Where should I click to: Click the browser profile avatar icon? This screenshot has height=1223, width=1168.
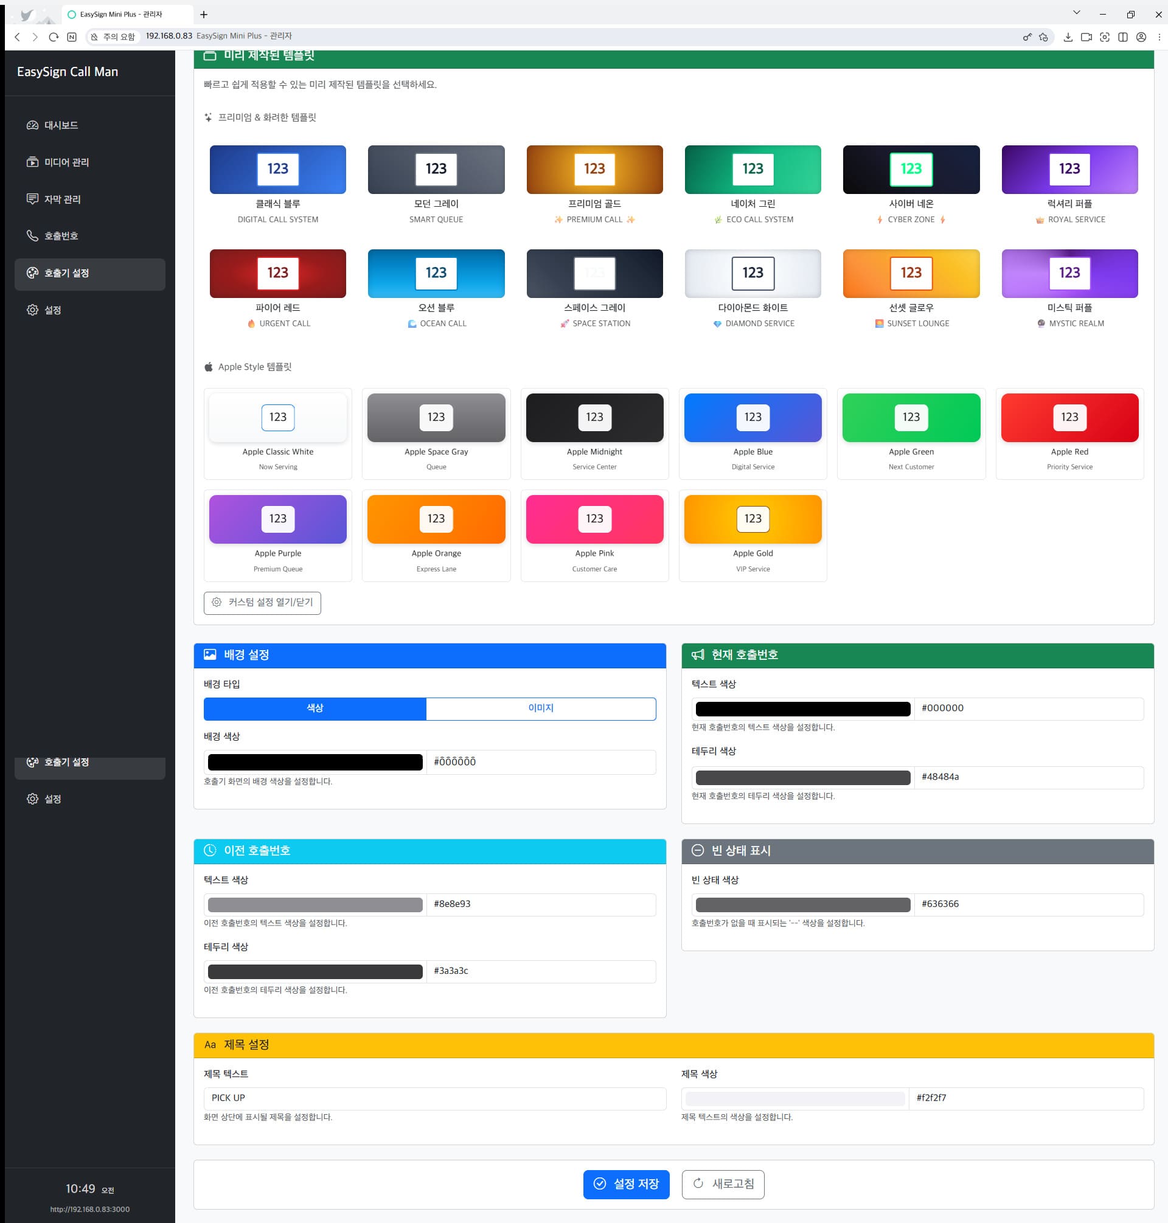point(1141,37)
